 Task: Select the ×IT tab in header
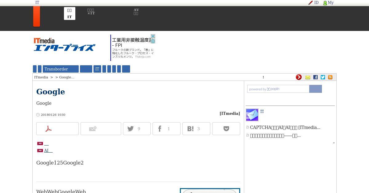[91, 12]
